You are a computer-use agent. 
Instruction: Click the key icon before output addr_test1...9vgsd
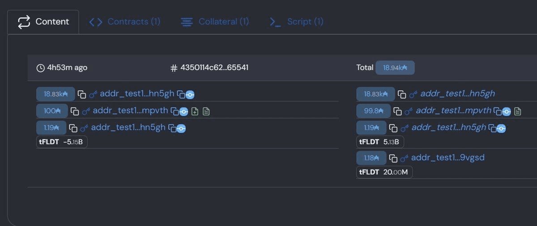pyautogui.click(x=405, y=158)
